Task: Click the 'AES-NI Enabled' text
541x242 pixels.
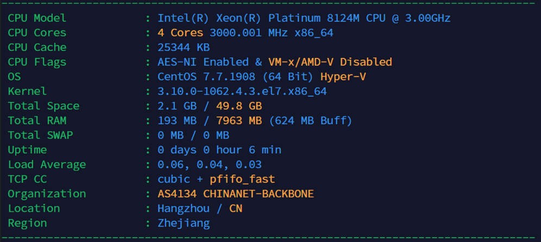Action: coord(203,62)
